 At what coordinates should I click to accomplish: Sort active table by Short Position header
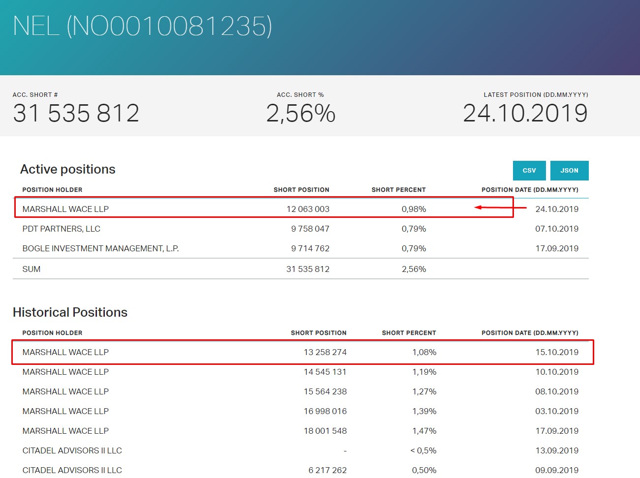click(301, 190)
